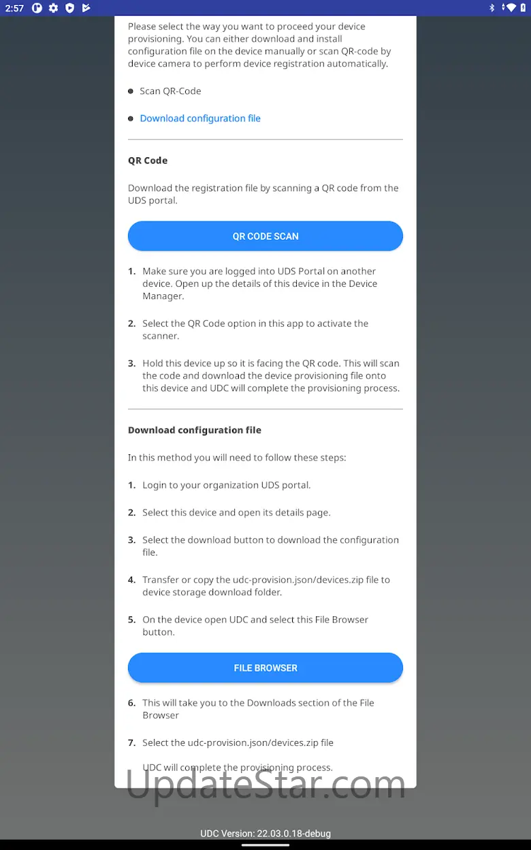Click the bold Download configuration file heading

[x=195, y=430]
